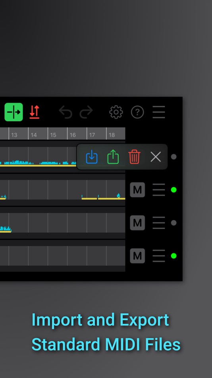Import a MIDI file with blue icon
The width and height of the screenshot is (212, 378).
point(92,157)
